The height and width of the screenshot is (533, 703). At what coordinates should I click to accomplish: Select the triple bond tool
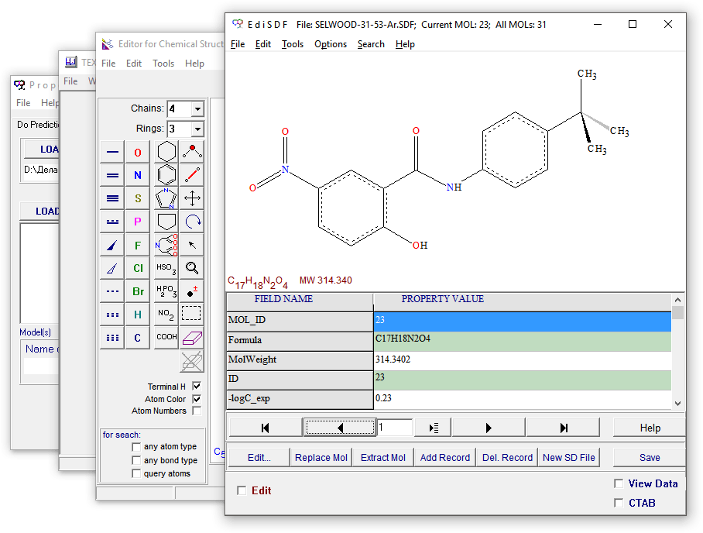click(112, 198)
